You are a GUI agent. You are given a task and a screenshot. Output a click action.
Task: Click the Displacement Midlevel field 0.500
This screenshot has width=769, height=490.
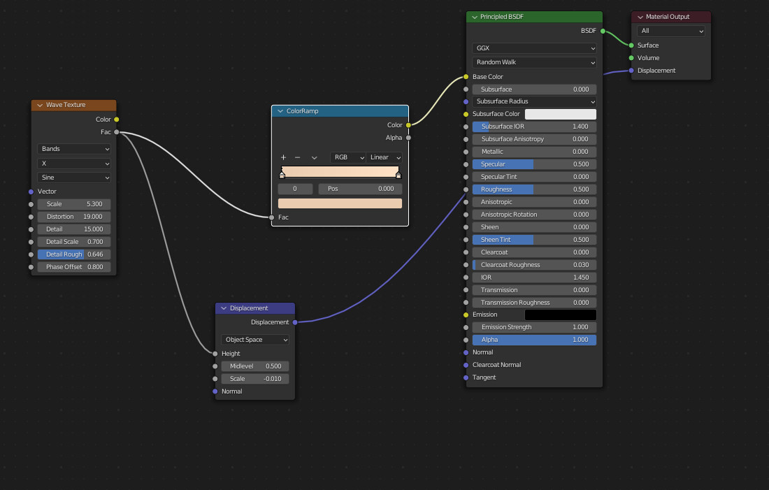(x=255, y=366)
